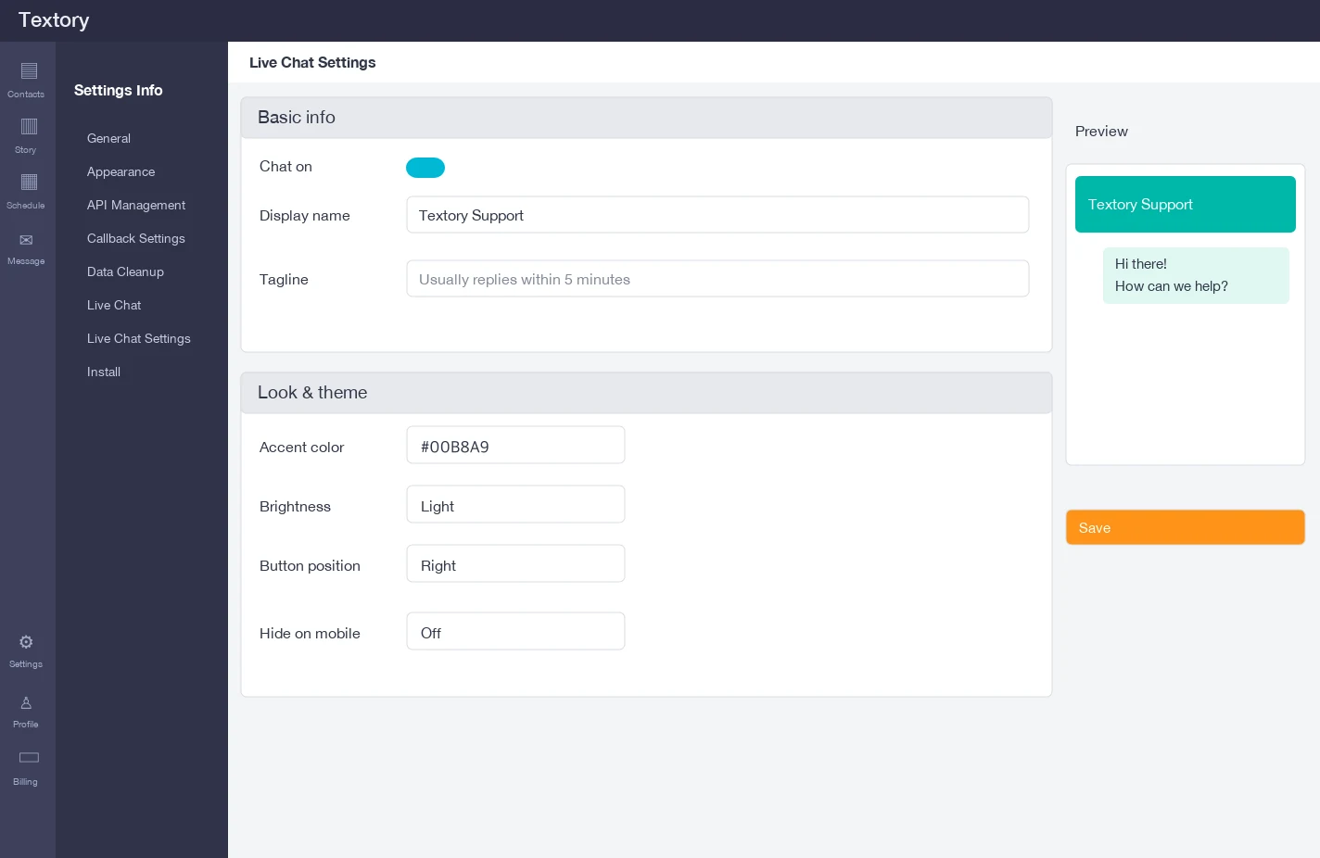The image size is (1320, 858).
Task: Click the Display name input field
Action: (x=717, y=215)
